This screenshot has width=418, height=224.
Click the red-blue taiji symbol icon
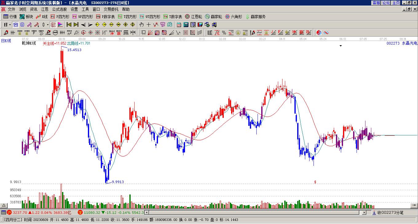319,33
